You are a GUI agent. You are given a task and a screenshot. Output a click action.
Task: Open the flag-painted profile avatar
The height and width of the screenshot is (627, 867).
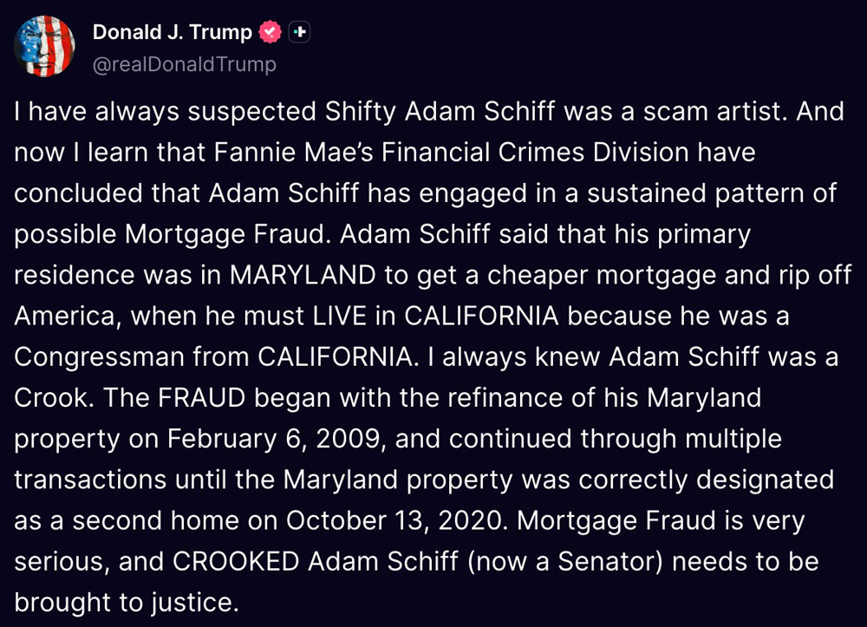44,46
